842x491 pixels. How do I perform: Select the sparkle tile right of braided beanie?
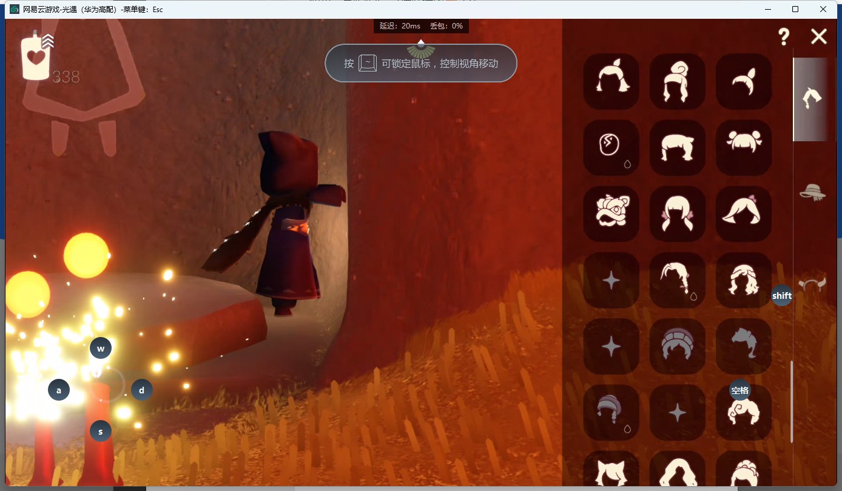coord(677,412)
